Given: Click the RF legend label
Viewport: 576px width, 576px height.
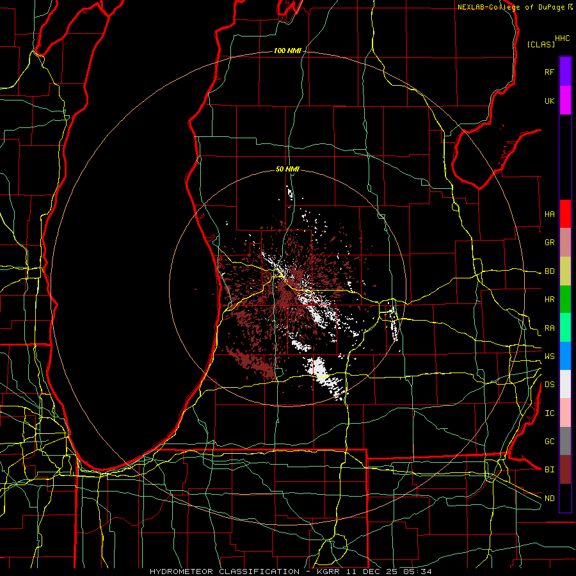Looking at the screenshot, I should tap(549, 72).
